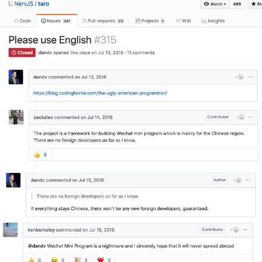Add reaction to dandv Jul 13 comment
This screenshot has height=262, width=262.
tap(239, 77)
